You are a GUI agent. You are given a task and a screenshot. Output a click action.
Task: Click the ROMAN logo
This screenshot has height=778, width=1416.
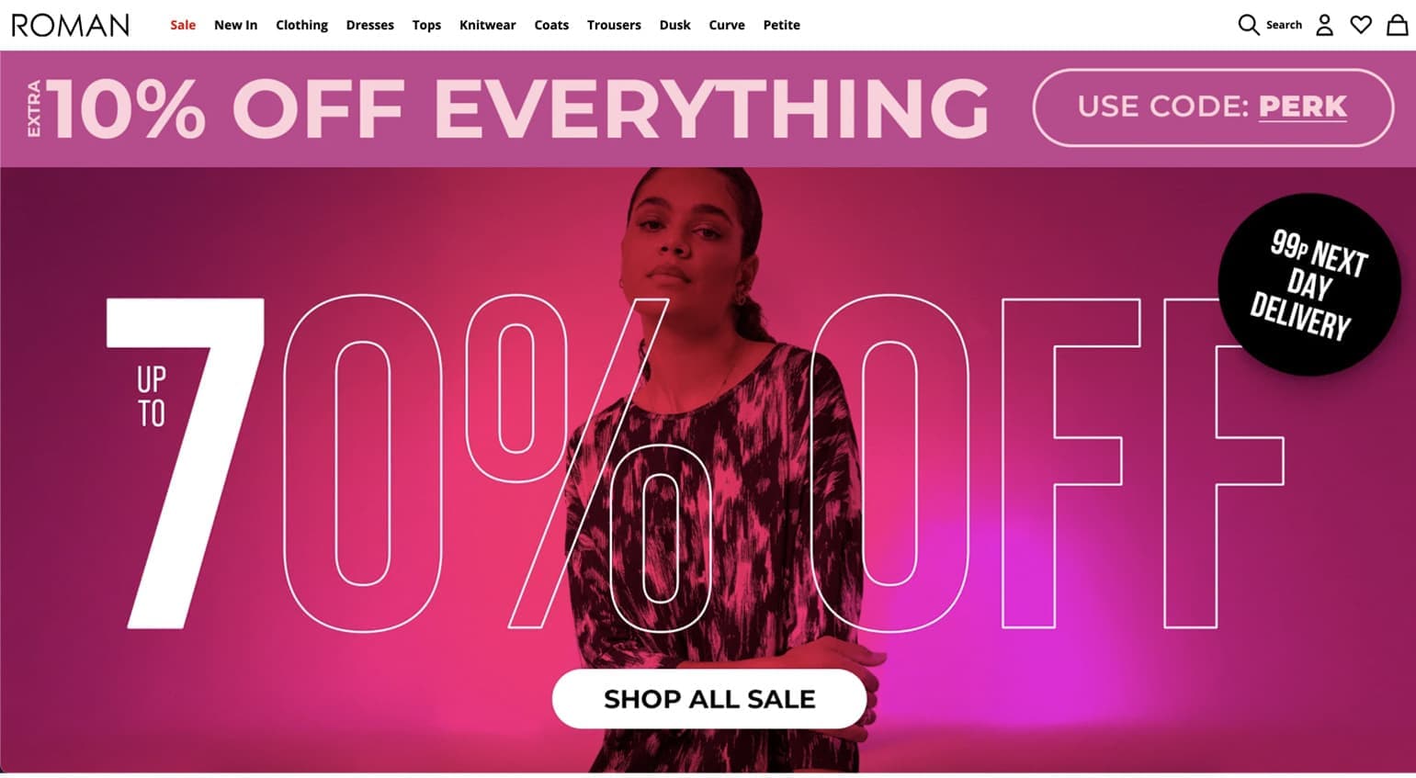pos(71,25)
